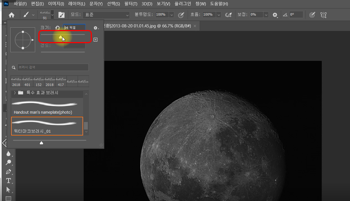Viewport: 350px width, 201px height.
Task: Select Handout man's nameplate(photo) brush
Action: (x=47, y=107)
